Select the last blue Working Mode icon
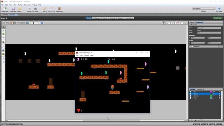Screen dimensions: 224x126 [x=42, y=23]
